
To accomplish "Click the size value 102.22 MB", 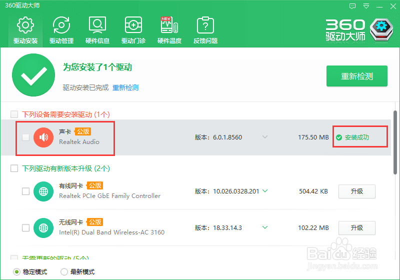I will (313, 227).
